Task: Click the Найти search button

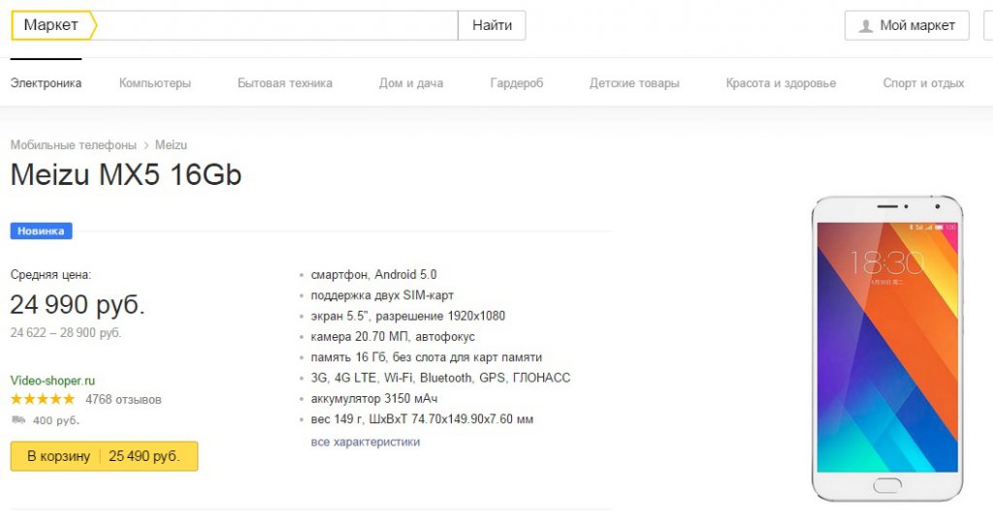Action: point(492,25)
